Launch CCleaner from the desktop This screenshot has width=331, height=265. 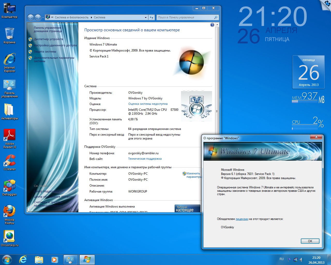pos(10,163)
